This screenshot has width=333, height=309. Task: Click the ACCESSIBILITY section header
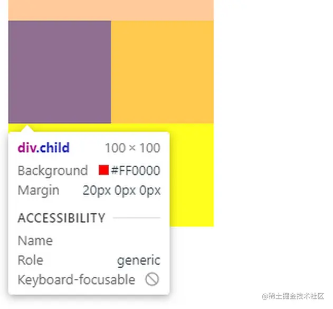click(x=62, y=218)
